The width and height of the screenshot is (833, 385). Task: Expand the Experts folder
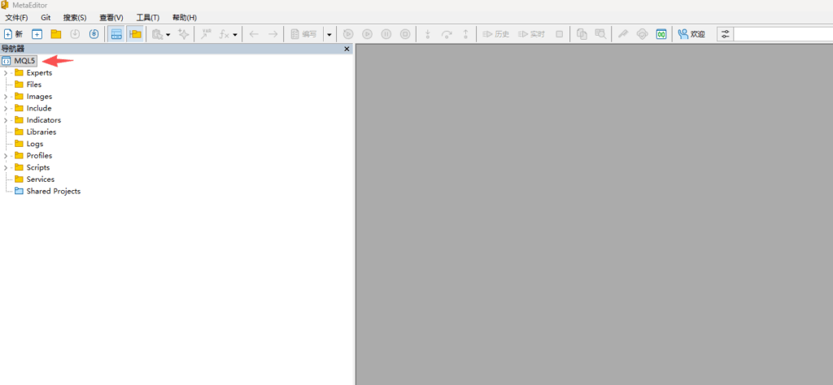point(6,73)
